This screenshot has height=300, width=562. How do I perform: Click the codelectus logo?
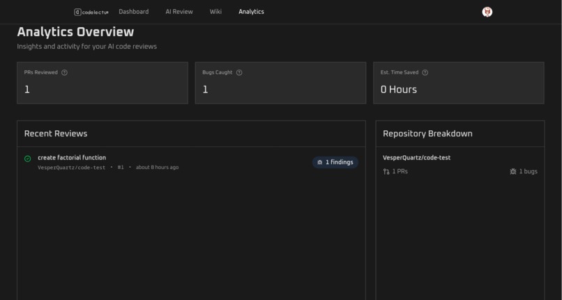click(x=91, y=12)
